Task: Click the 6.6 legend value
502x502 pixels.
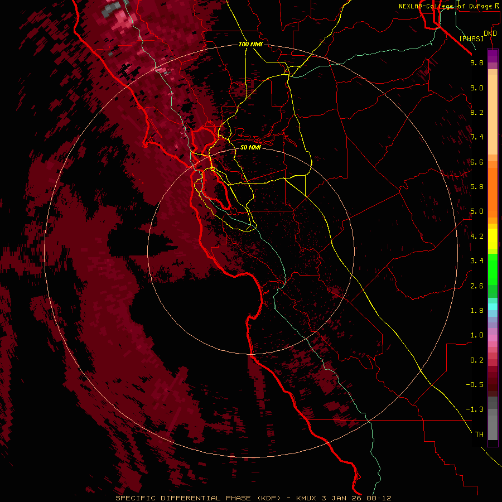Action: pos(477,162)
